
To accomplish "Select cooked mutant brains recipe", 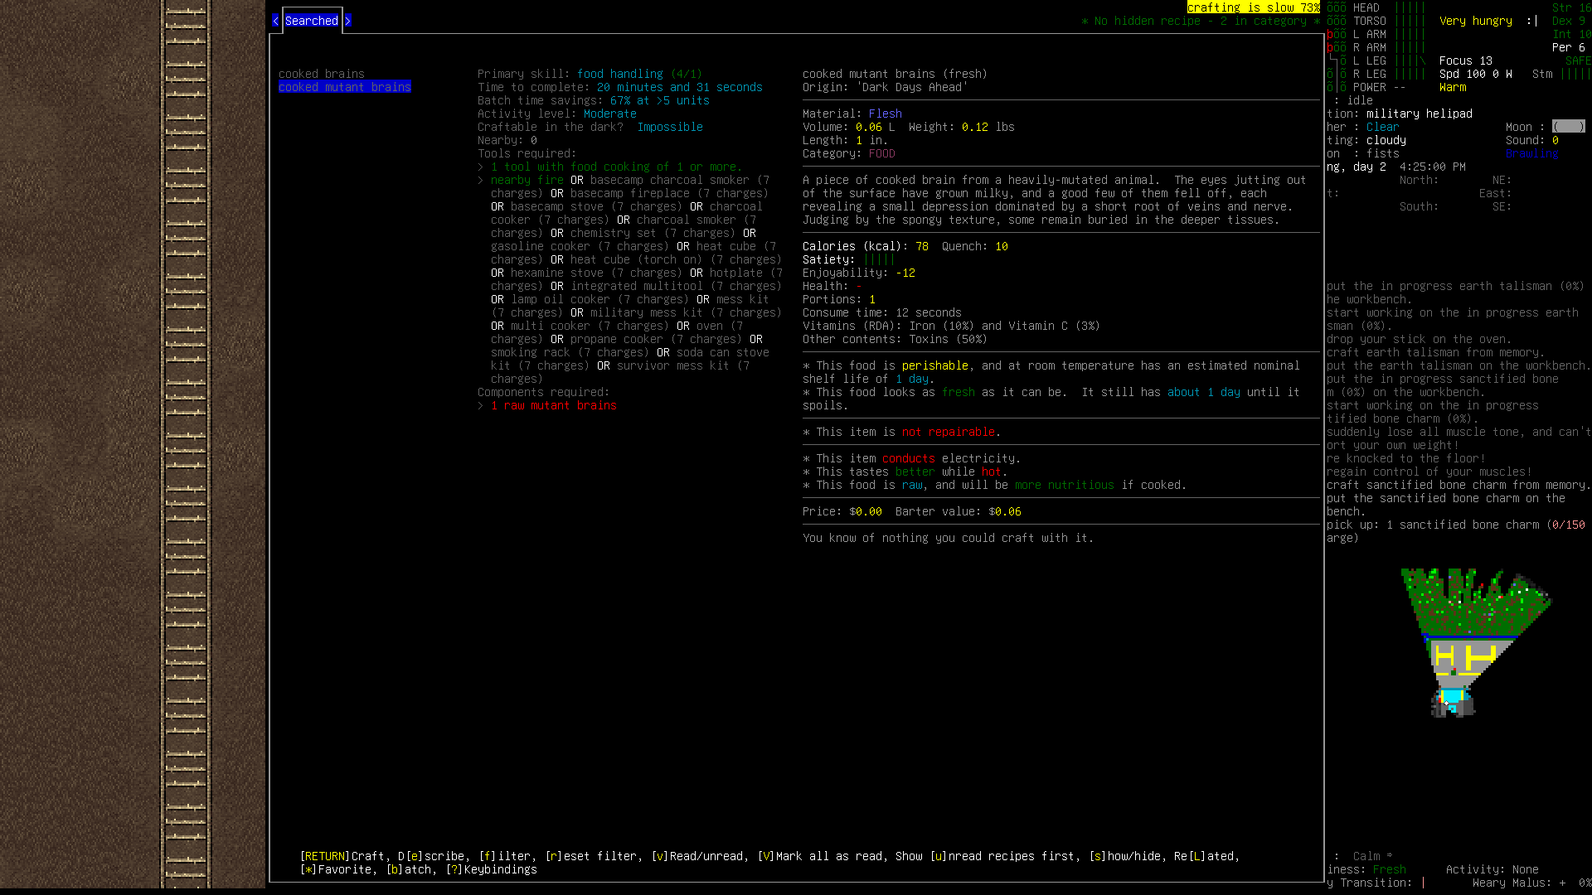I will click(x=344, y=87).
